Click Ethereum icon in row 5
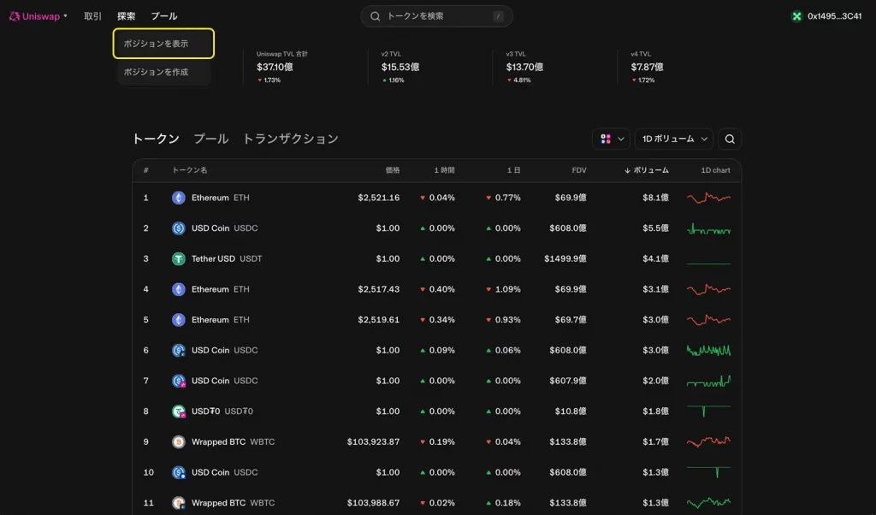The image size is (876, 515). coord(178,319)
